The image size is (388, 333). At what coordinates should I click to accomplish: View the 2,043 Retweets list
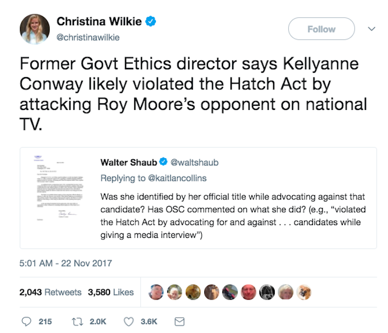point(50,292)
